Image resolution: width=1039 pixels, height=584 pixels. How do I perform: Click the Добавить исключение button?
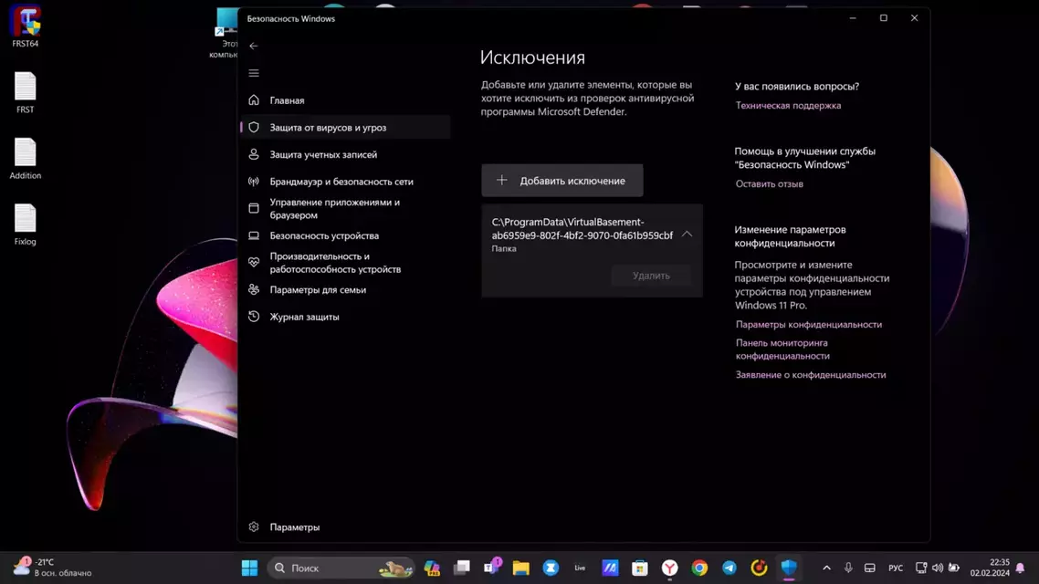[561, 180]
